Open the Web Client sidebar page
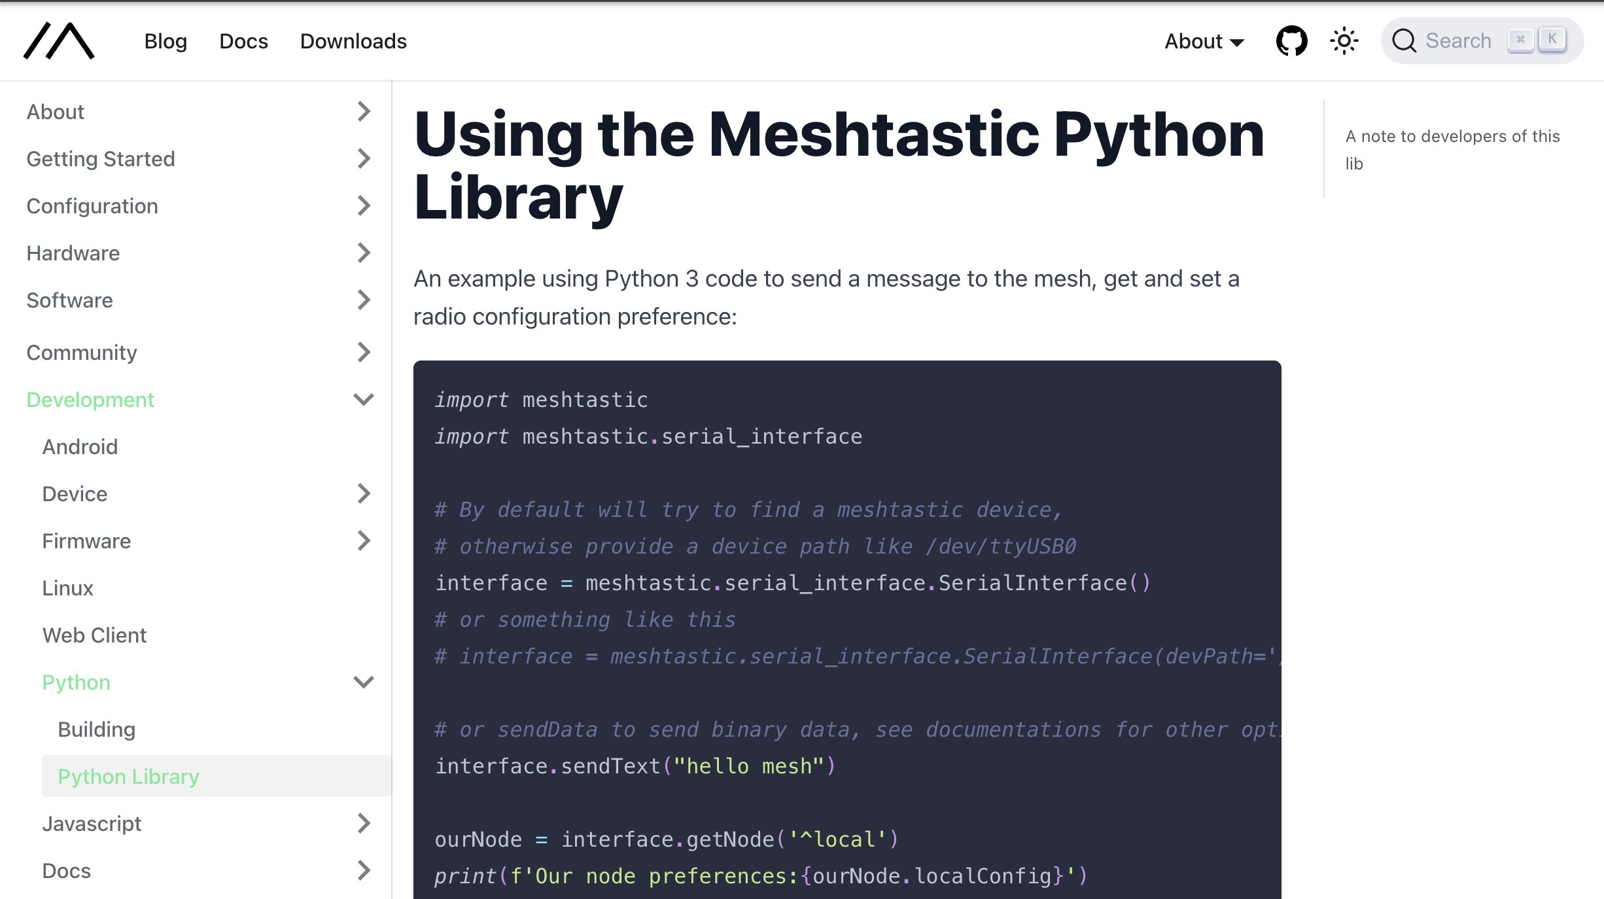The width and height of the screenshot is (1604, 899). tap(94, 635)
